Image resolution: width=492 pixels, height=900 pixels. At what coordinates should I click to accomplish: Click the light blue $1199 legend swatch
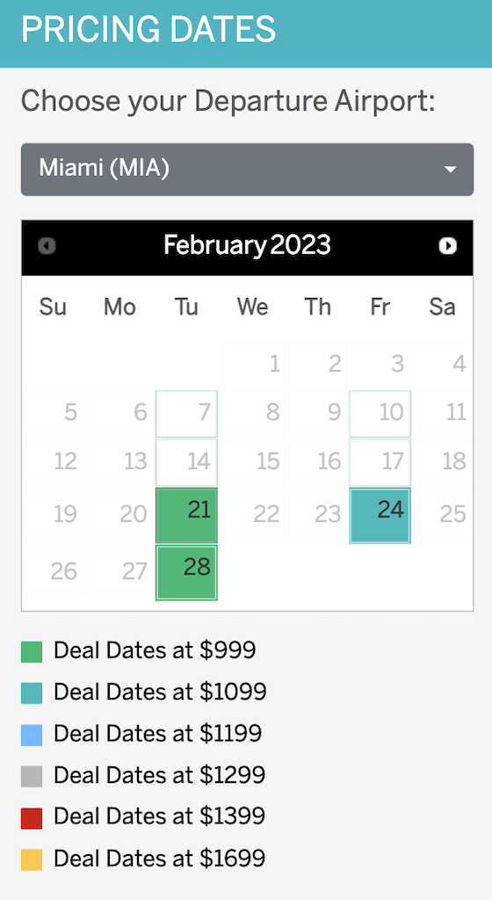point(32,736)
